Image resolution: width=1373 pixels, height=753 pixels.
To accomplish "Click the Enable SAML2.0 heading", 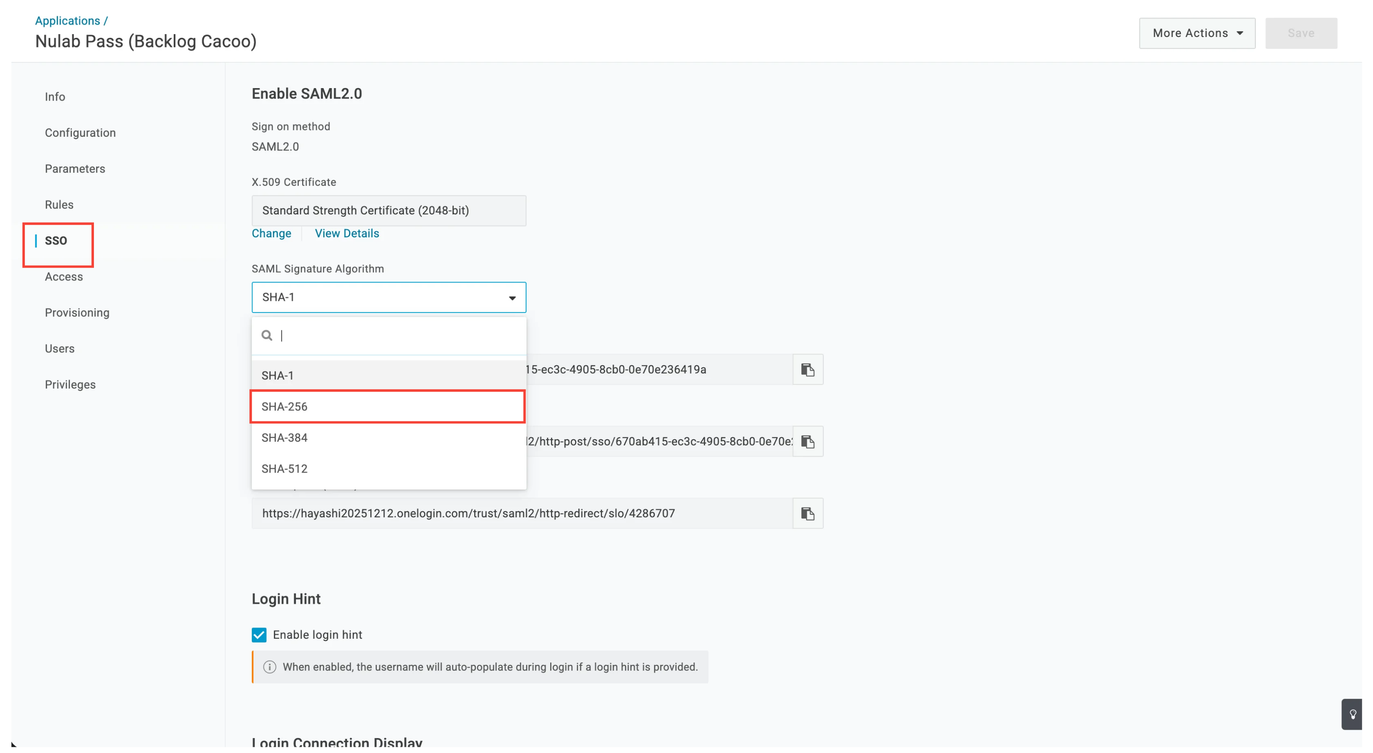I will tap(307, 94).
